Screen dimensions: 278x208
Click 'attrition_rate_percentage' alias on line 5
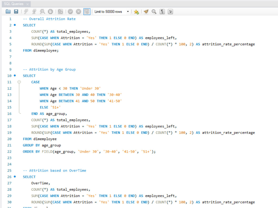point(228,44)
